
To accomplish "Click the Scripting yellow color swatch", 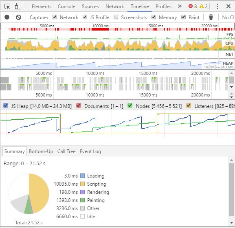I will point(82,184).
